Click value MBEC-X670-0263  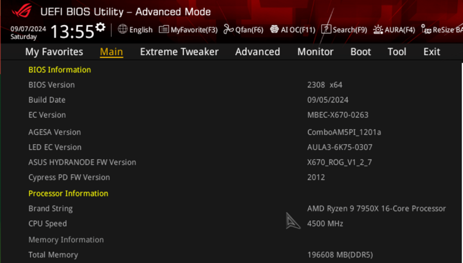coord(338,115)
